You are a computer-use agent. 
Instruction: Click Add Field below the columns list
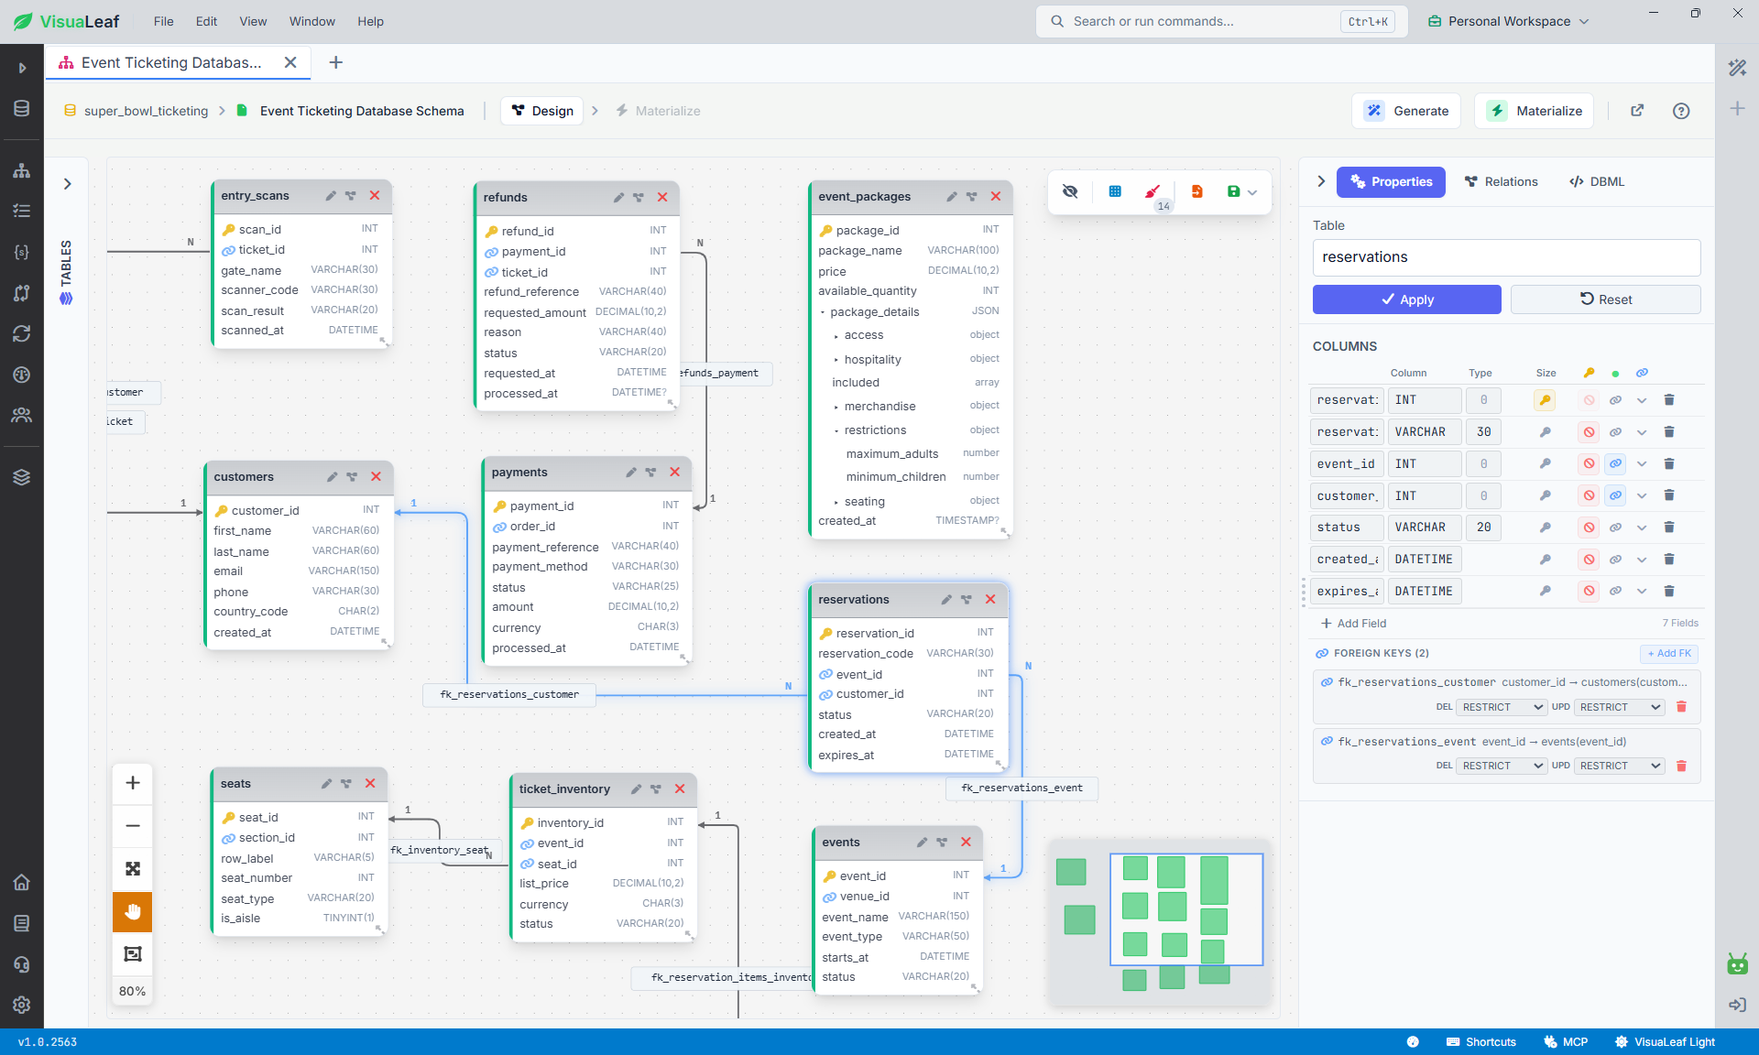(x=1353, y=624)
